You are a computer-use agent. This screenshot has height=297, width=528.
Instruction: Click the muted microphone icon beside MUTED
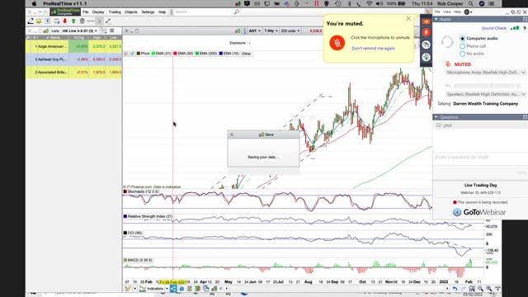click(x=448, y=64)
